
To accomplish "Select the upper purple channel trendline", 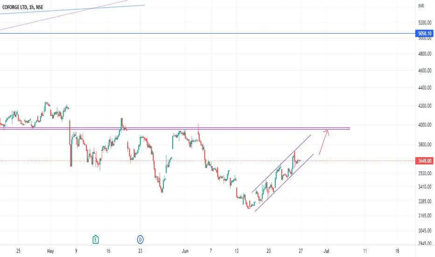I will [281, 164].
